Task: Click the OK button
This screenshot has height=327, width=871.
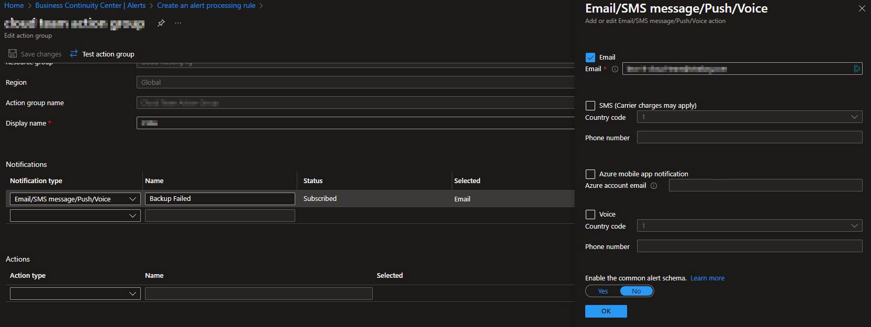Action: (606, 311)
